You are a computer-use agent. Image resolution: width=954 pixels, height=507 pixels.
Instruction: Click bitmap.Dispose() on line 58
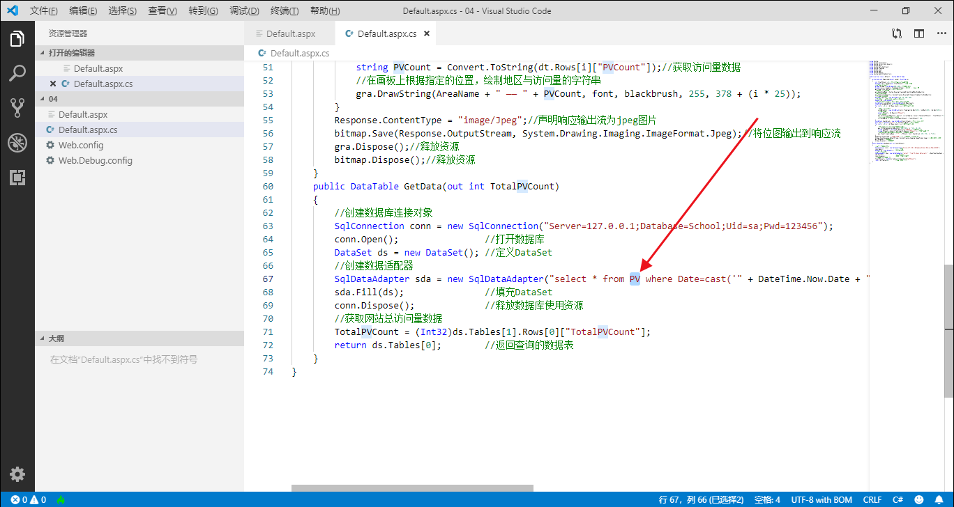380,159
